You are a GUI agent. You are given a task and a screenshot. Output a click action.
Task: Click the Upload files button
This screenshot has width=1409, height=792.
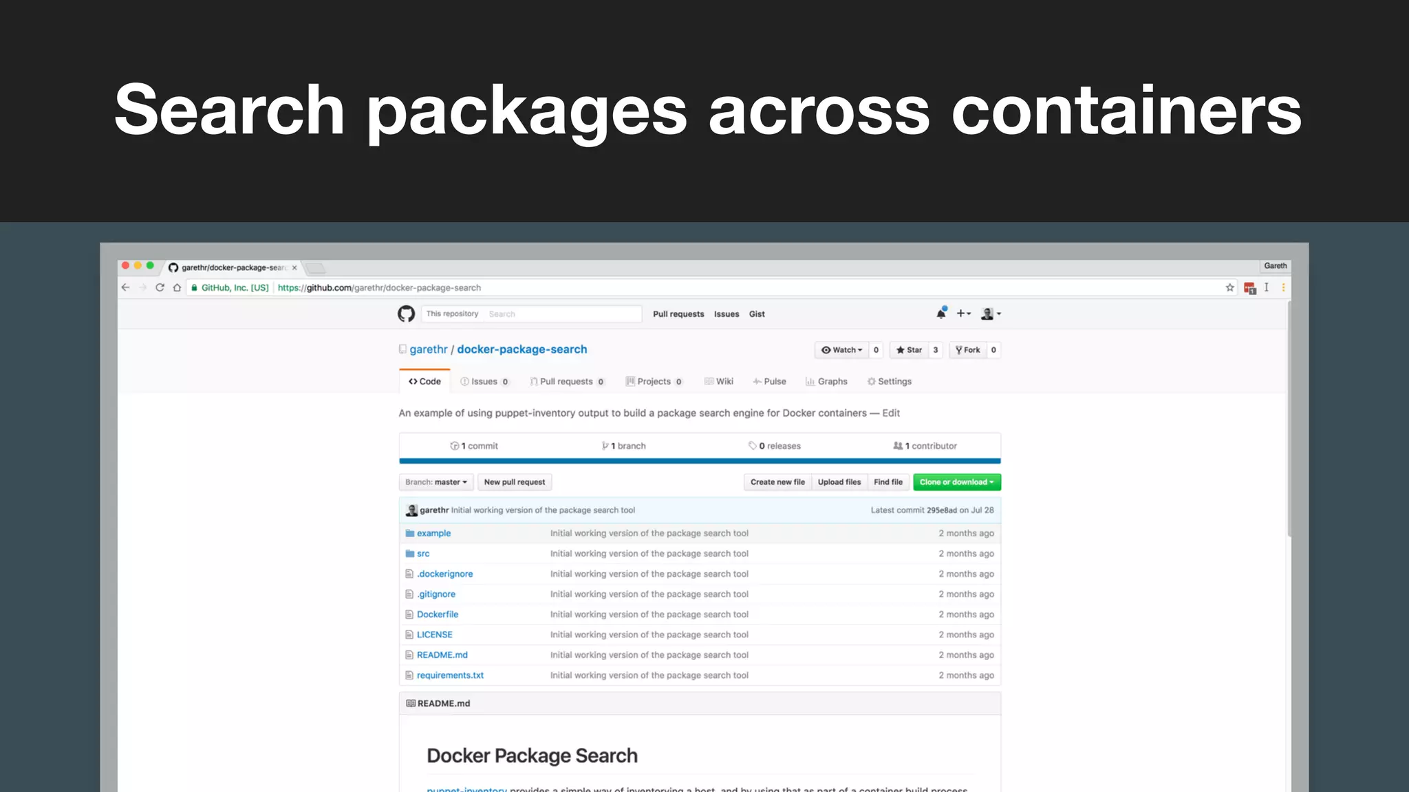coord(839,482)
